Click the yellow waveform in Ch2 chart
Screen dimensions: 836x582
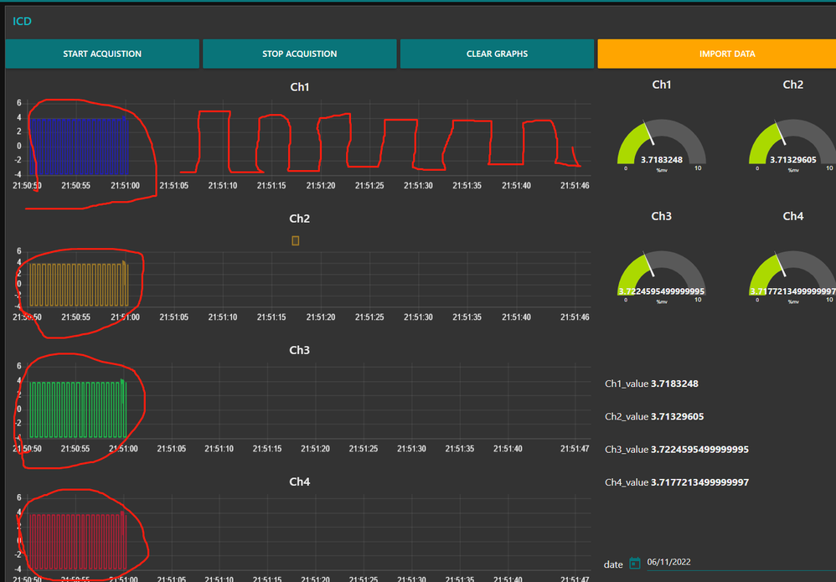(79, 285)
